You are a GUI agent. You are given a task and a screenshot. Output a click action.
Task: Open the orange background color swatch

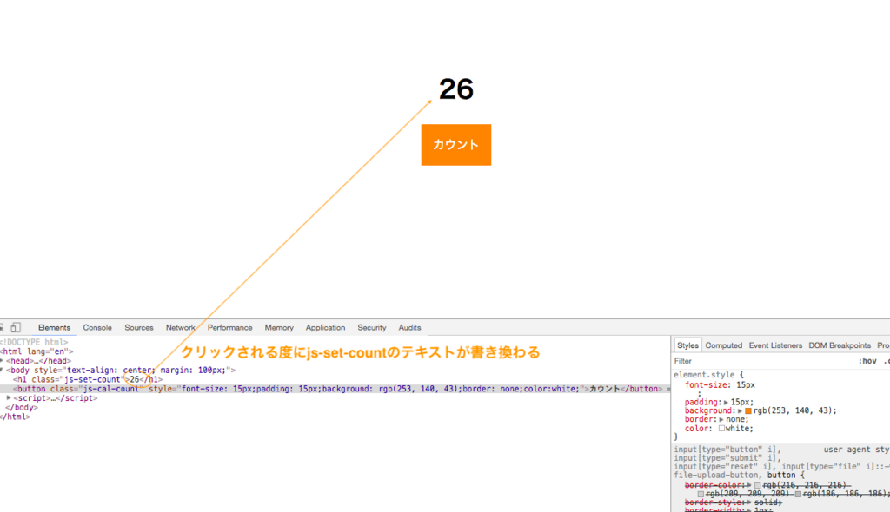[x=748, y=410]
